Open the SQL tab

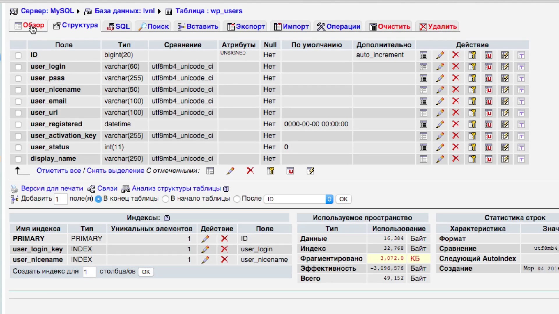[118, 26]
